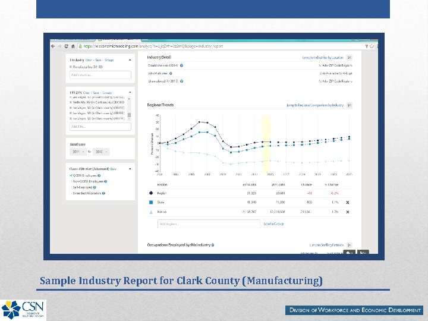428x321 pixels.
Task: Click the browser forward arrow
Action: tap(59, 46)
